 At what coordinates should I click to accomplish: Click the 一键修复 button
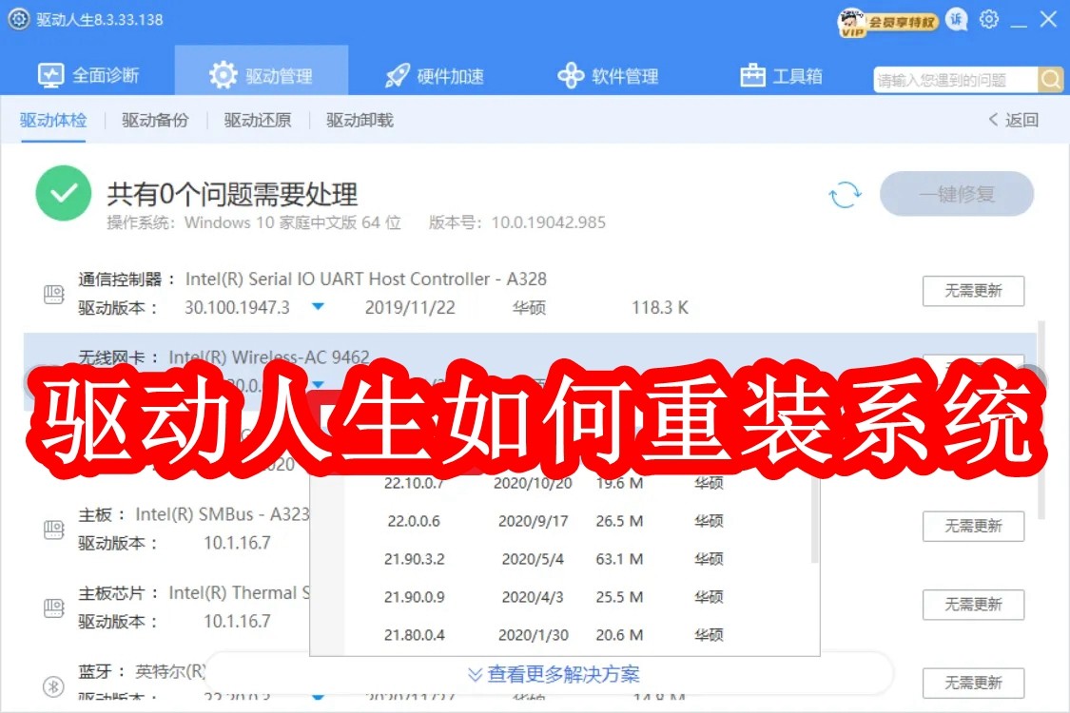[957, 195]
